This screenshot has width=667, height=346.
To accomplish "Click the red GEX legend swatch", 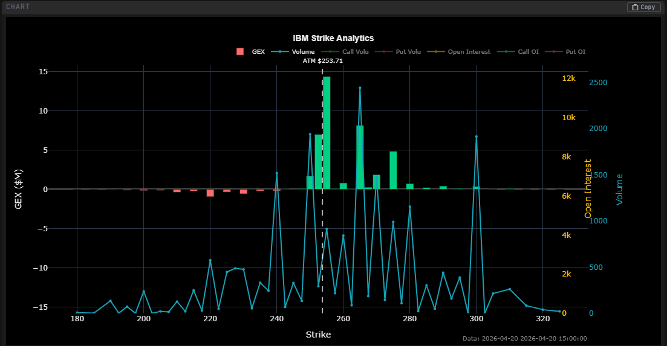I will point(240,52).
